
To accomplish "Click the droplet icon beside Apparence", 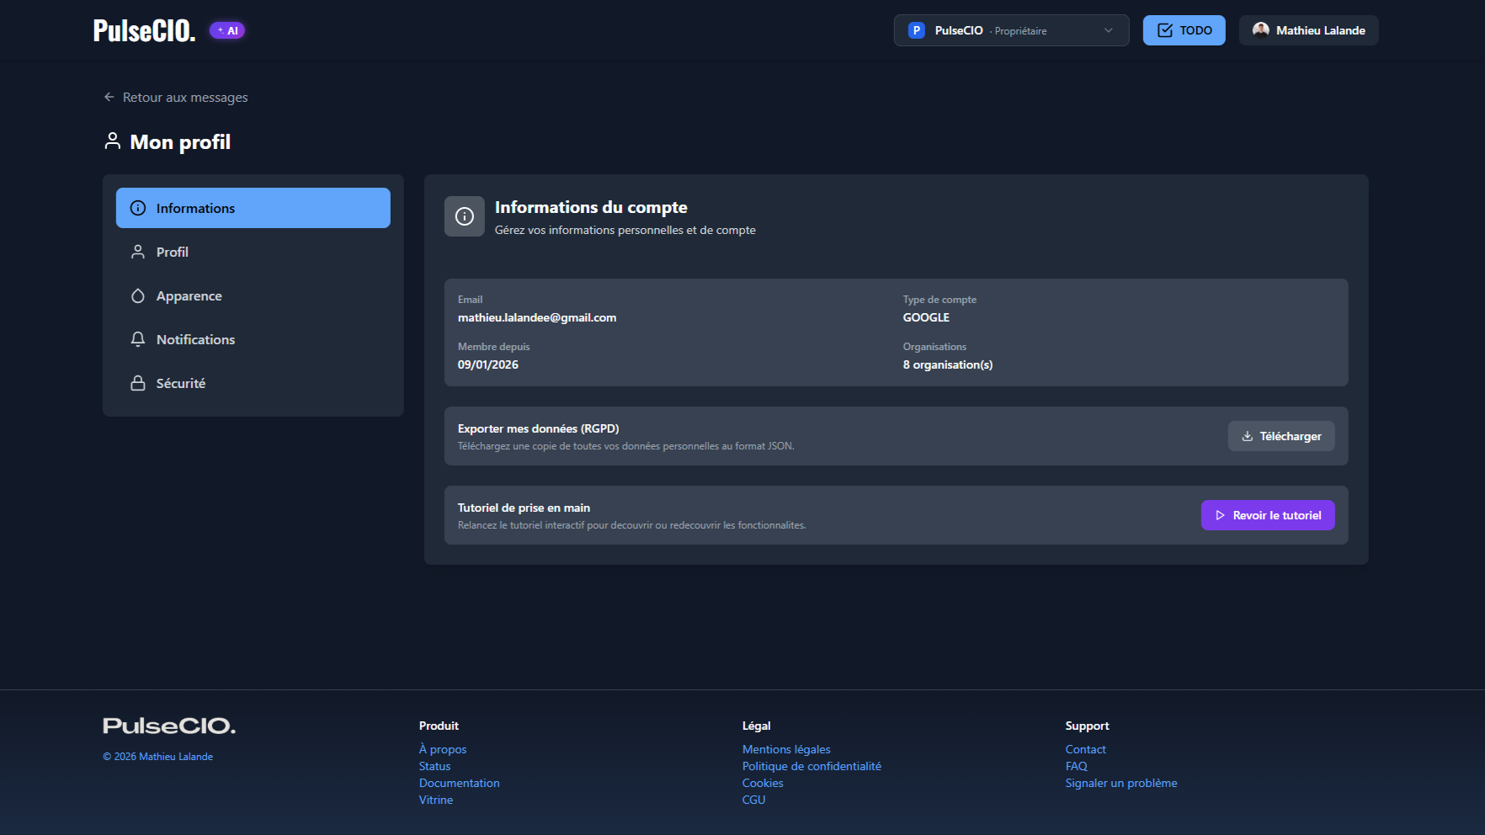I will (x=138, y=295).
